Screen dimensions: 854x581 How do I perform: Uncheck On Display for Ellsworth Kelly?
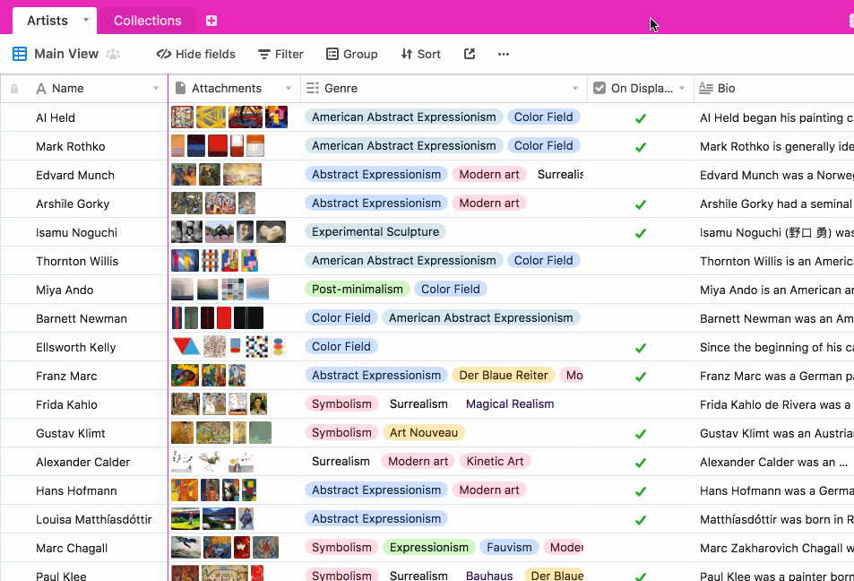[x=641, y=348]
